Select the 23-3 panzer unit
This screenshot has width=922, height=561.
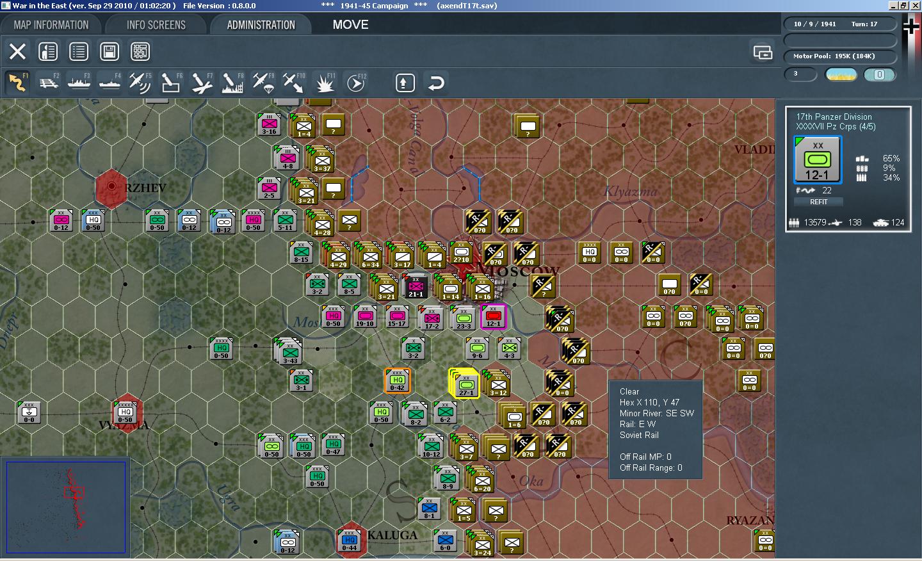464,318
